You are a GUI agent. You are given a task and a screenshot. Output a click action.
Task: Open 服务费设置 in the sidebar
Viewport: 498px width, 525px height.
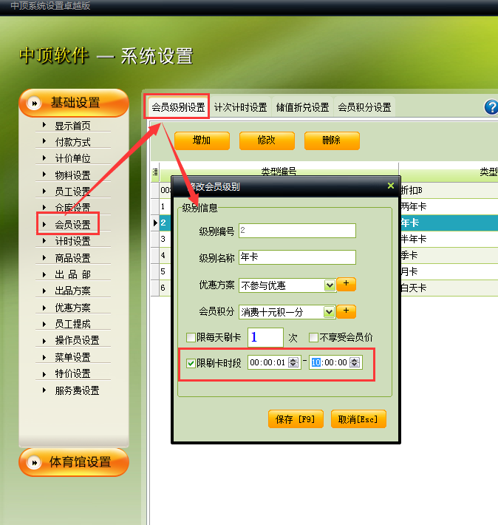77,390
